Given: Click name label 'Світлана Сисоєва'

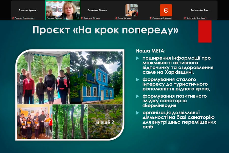Looking at the screenshot, I should click(x=54, y=18).
